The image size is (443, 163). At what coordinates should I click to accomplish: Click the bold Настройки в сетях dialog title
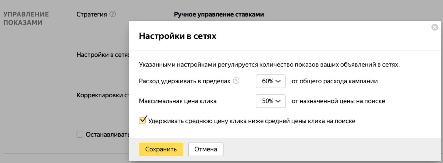coord(178,36)
